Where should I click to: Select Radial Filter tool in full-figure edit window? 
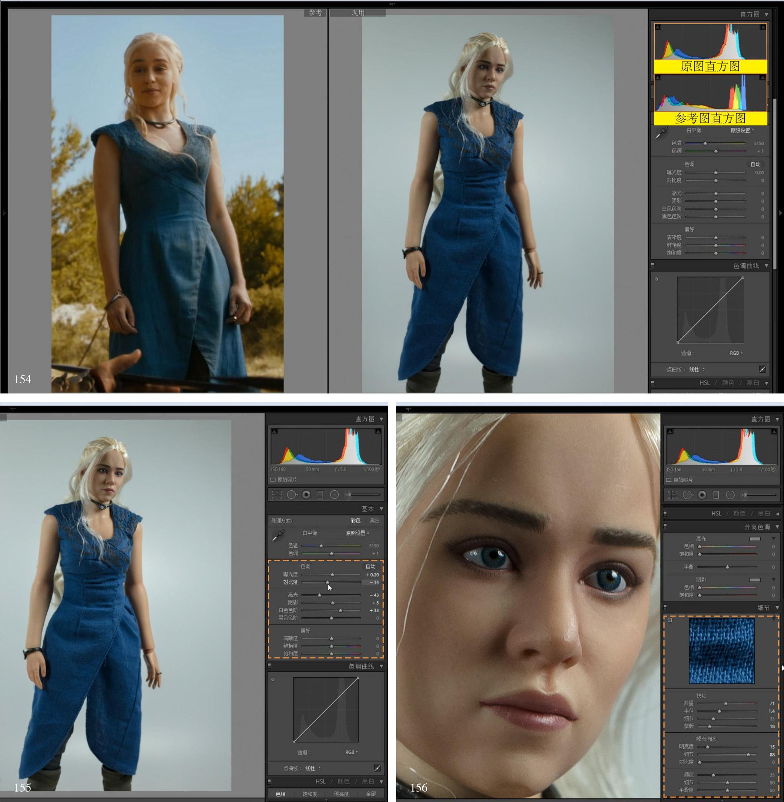tap(334, 495)
